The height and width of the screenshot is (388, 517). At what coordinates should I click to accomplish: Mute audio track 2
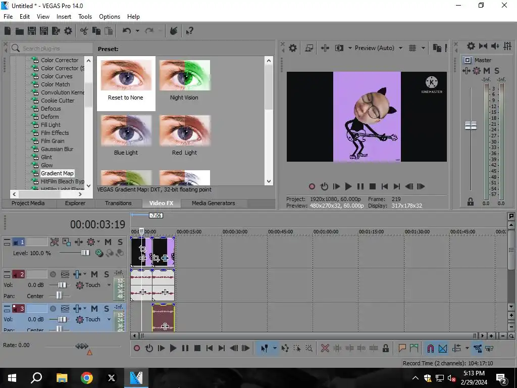[x=94, y=274]
